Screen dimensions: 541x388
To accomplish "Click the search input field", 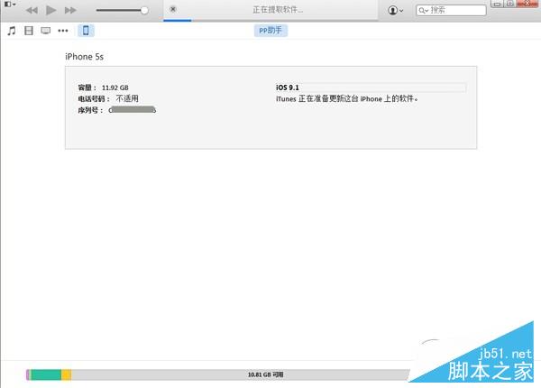I will click(451, 10).
